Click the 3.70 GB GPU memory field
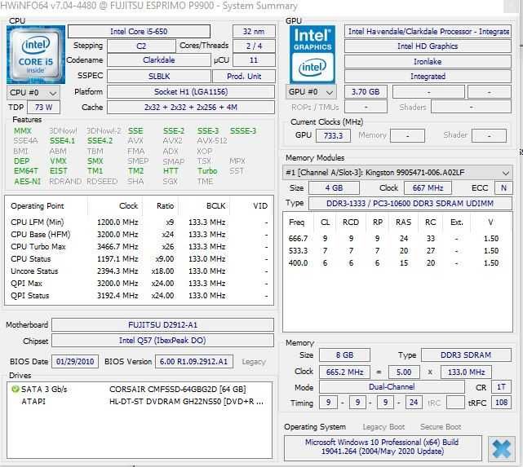 (366, 92)
